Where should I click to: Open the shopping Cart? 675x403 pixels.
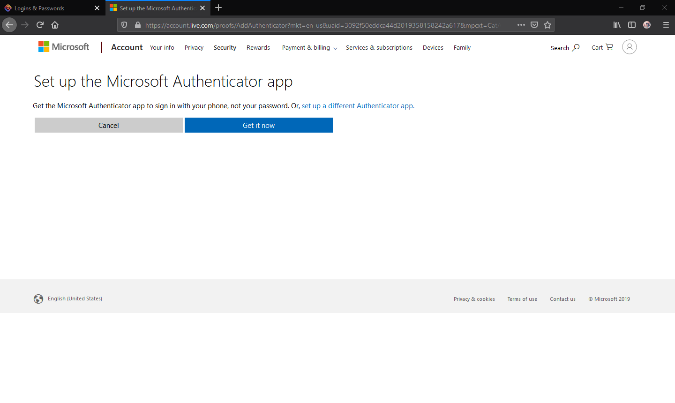tap(602, 47)
